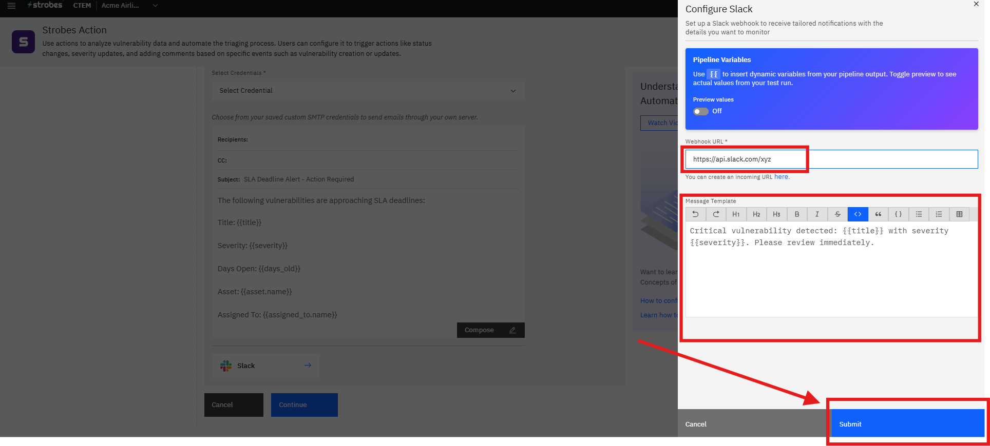Open the CTEM menu item
This screenshot has width=990, height=446.
click(x=82, y=6)
